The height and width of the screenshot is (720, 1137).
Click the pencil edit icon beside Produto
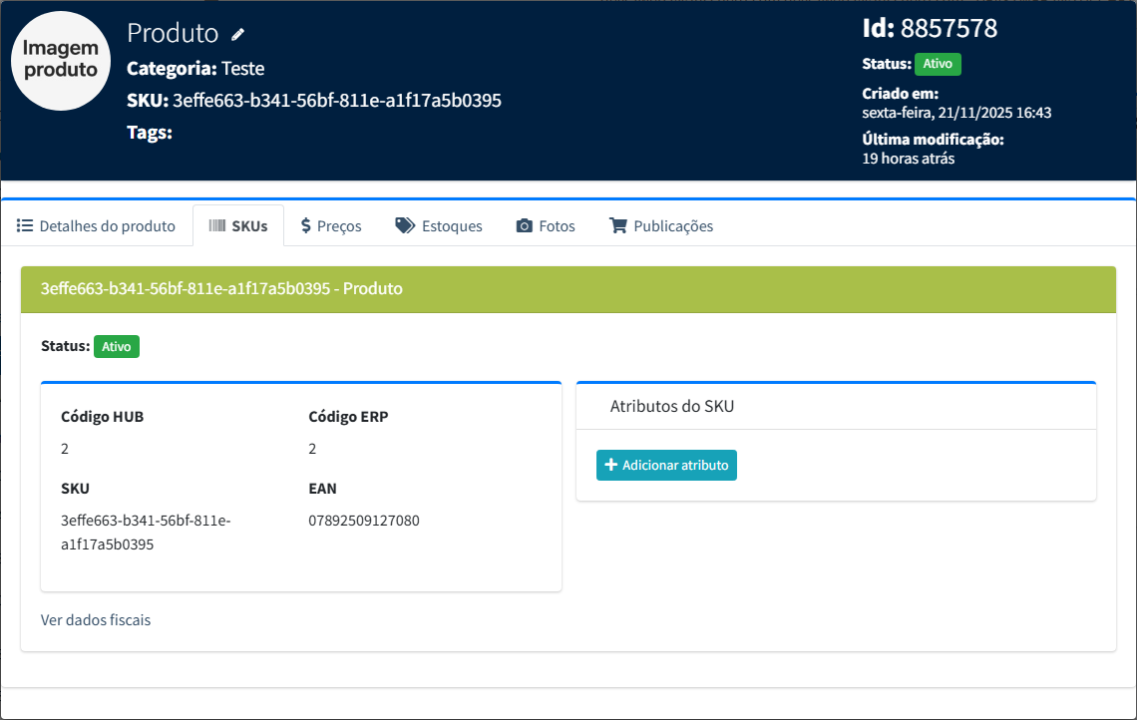pos(237,34)
